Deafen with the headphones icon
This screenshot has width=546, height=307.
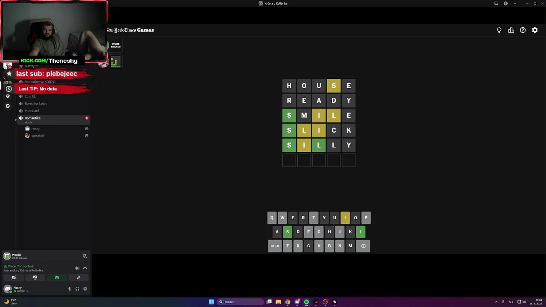[x=77, y=289]
